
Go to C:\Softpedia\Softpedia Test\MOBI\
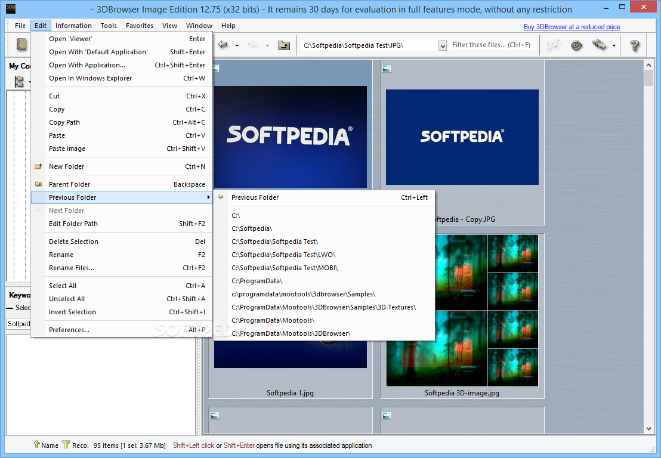(324, 268)
